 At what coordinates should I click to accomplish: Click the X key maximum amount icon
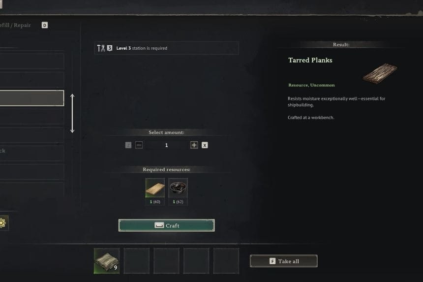click(x=205, y=145)
